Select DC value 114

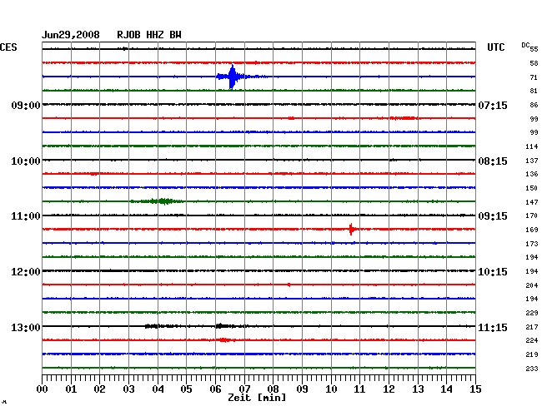click(x=532, y=146)
